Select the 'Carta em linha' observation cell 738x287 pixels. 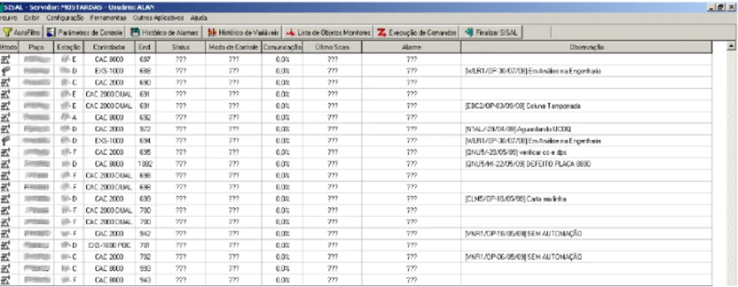(587, 199)
